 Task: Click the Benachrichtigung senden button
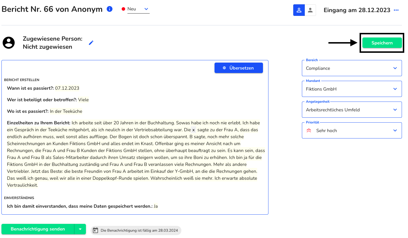coord(38,229)
